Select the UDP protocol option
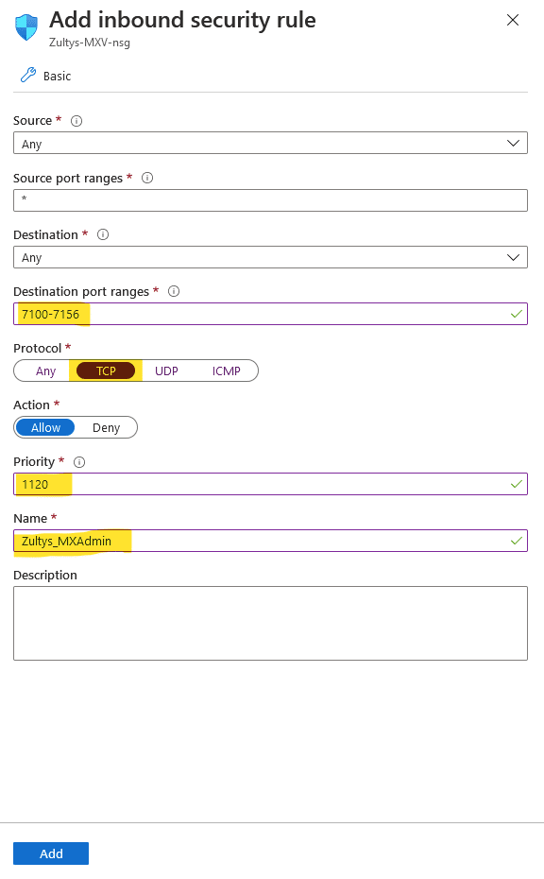The height and width of the screenshot is (879, 544). tap(166, 371)
